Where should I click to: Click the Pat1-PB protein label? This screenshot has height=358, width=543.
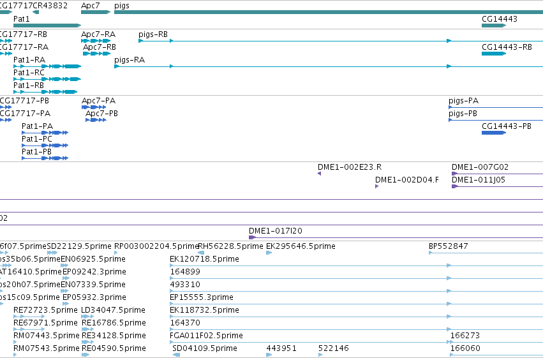36,152
